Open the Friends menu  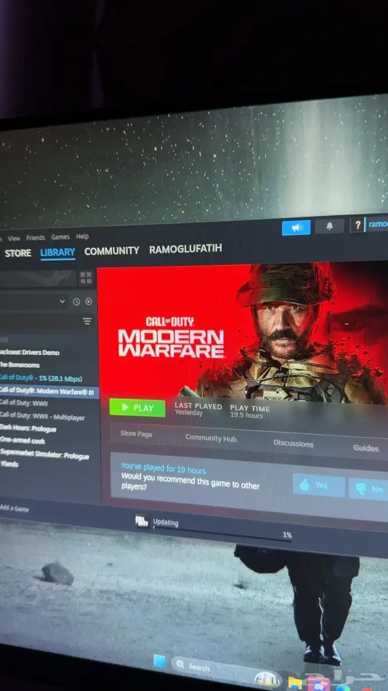click(35, 238)
